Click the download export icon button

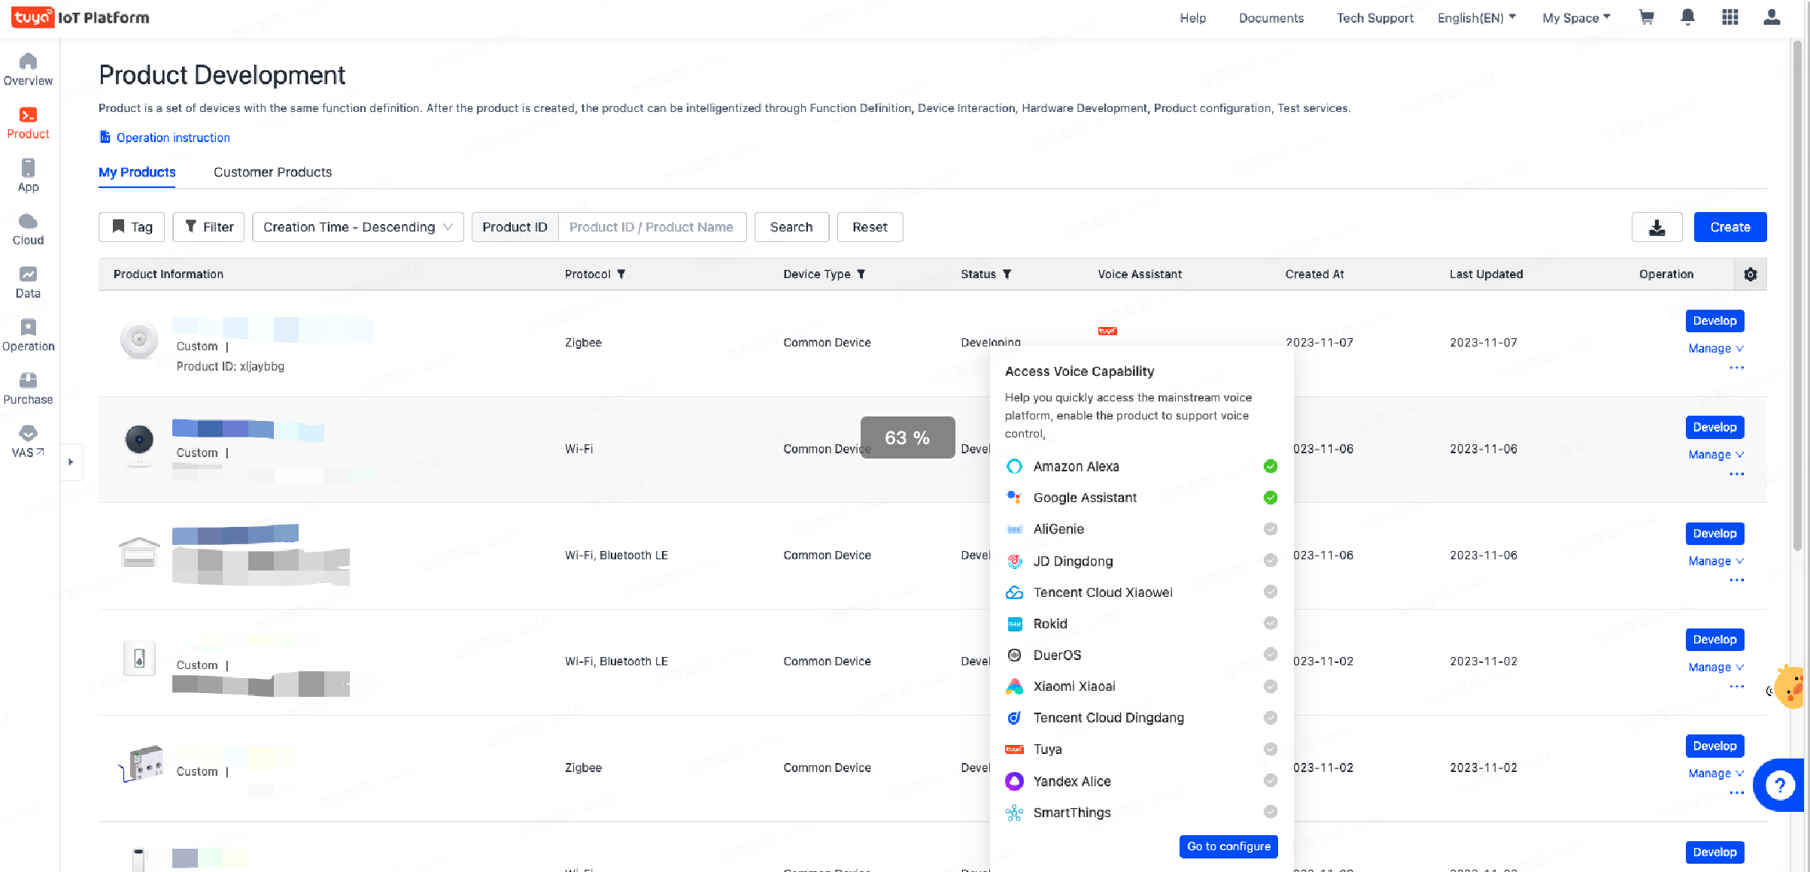(x=1657, y=227)
